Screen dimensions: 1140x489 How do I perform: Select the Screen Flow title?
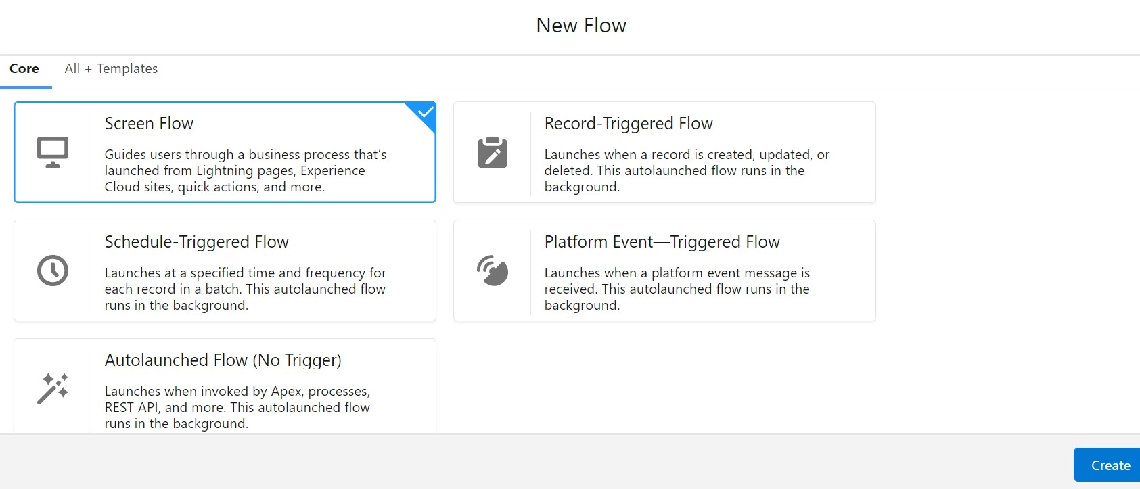coord(149,124)
